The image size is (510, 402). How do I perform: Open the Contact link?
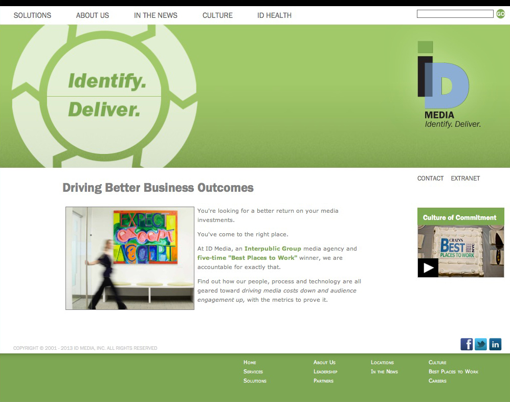coord(430,178)
